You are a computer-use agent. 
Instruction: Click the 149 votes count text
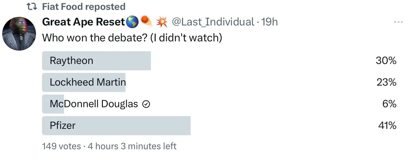pyautogui.click(x=61, y=146)
